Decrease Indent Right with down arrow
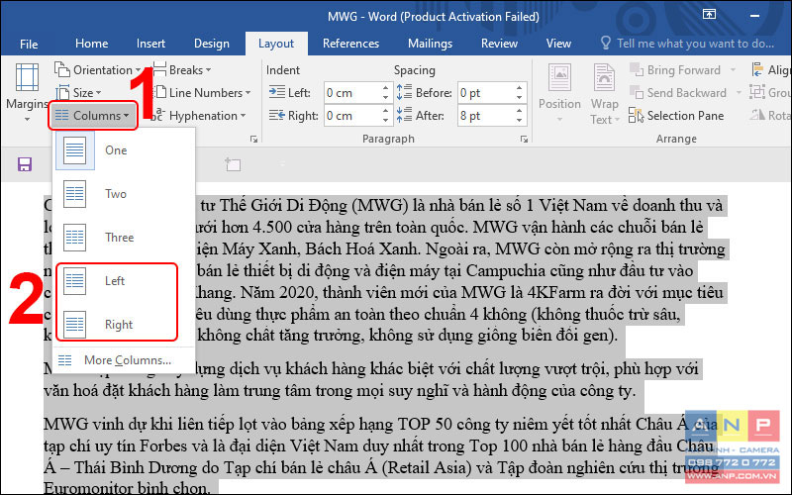Image resolution: width=792 pixels, height=495 pixels. pos(386,120)
